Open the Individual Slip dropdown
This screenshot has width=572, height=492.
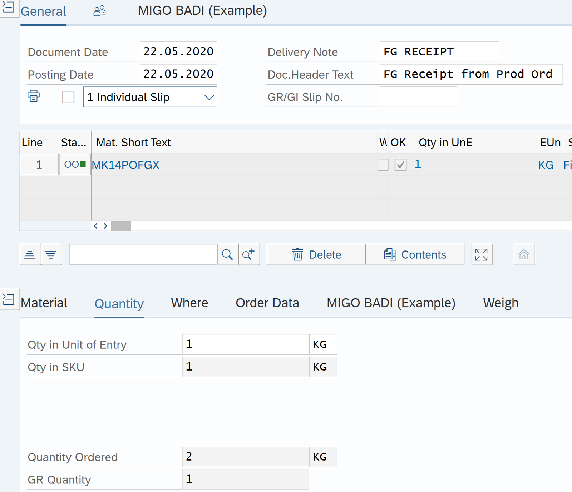(x=209, y=97)
